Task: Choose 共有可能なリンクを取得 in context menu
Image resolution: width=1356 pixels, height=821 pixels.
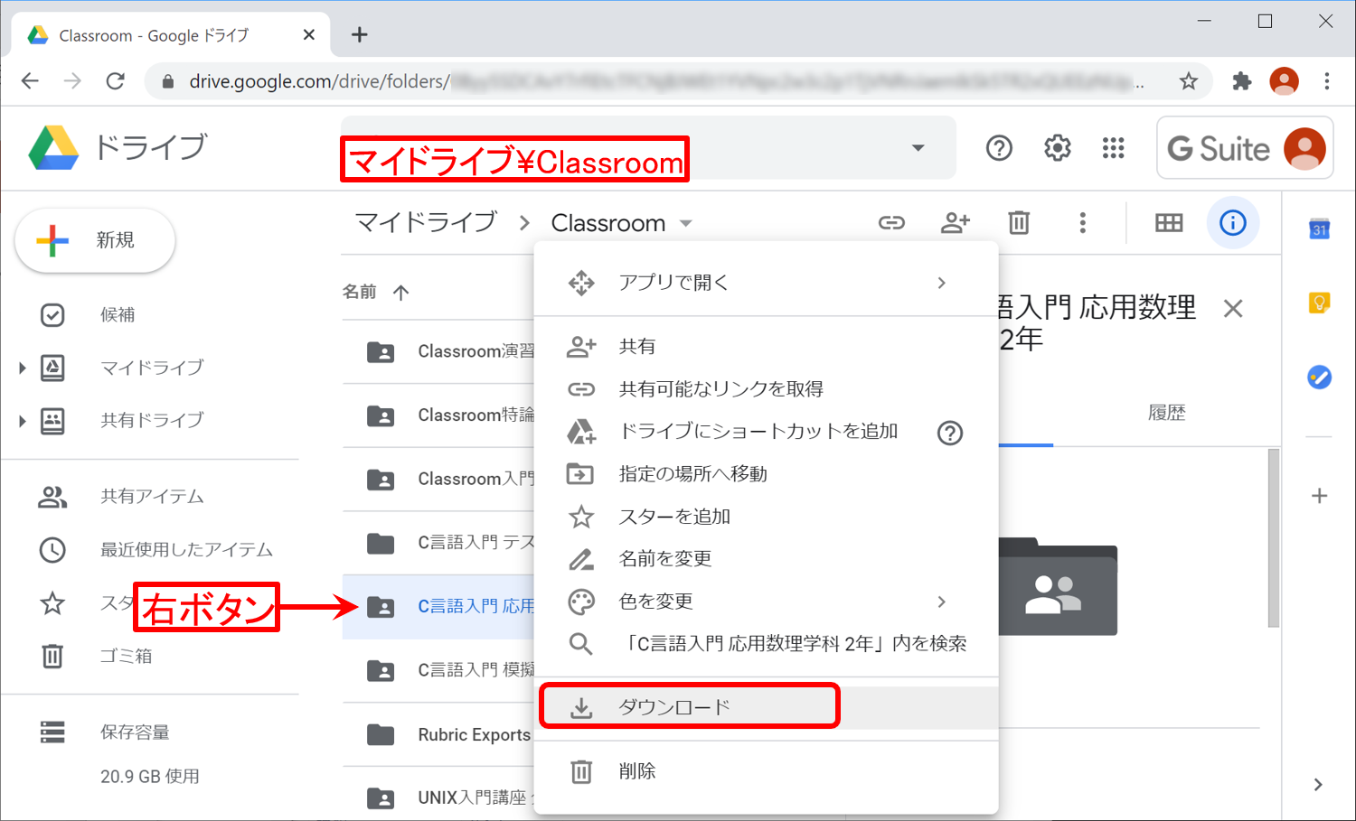Action: [x=767, y=389]
